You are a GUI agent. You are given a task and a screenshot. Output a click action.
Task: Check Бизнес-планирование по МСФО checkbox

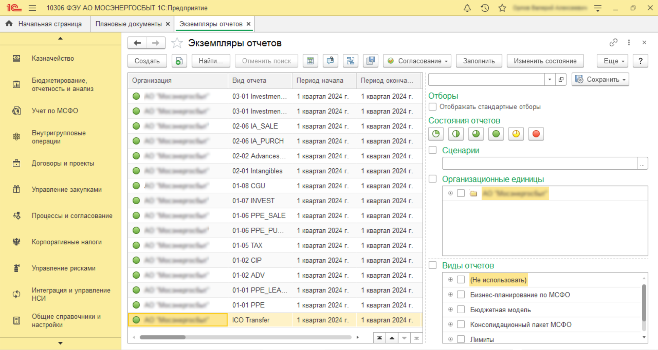pyautogui.click(x=461, y=294)
